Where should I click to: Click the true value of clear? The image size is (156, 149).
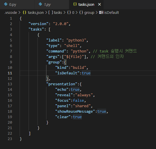pos(77,117)
